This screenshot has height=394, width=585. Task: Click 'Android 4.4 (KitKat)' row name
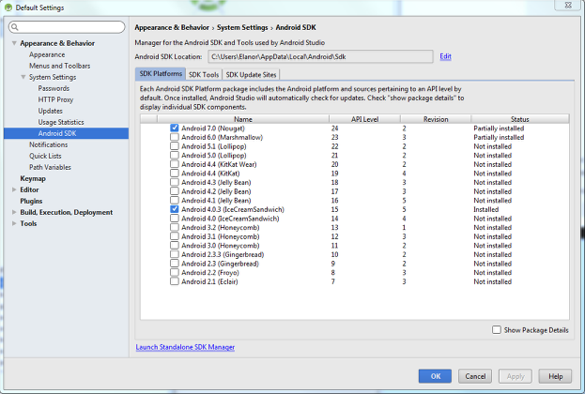[210, 174]
